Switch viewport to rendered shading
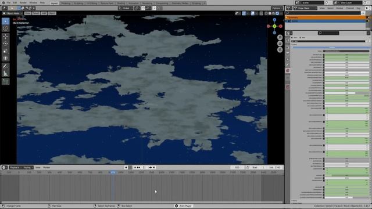 [277, 13]
